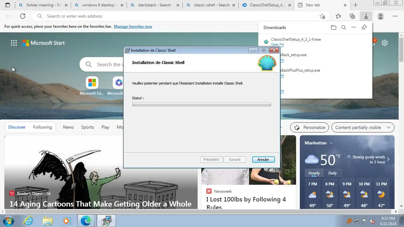Click Annuler in the Classic Shell installer

point(263,160)
